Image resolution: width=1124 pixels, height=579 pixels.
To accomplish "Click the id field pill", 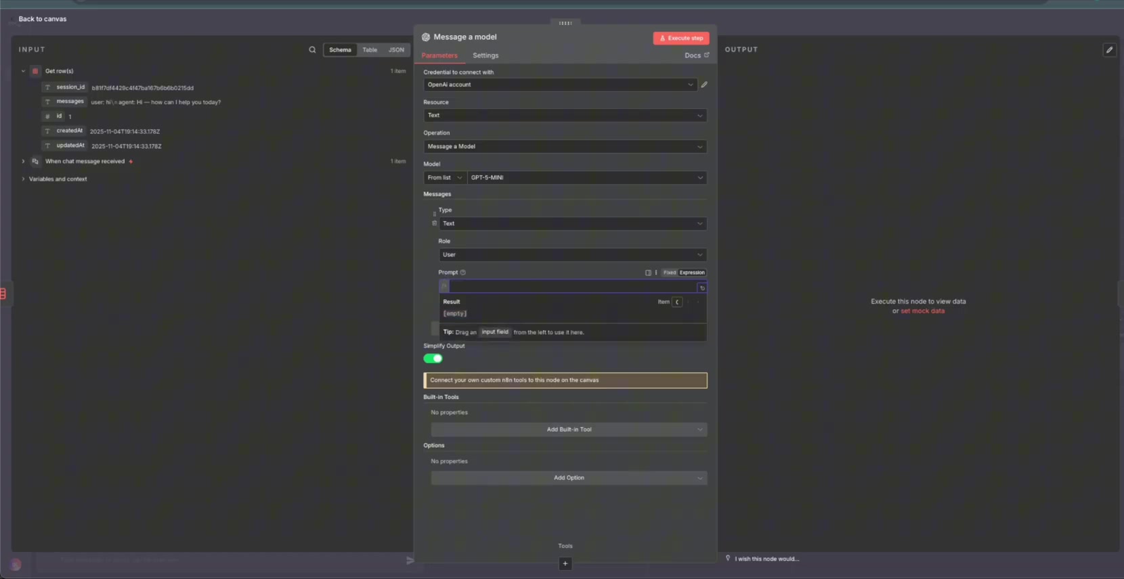I will click(53, 116).
